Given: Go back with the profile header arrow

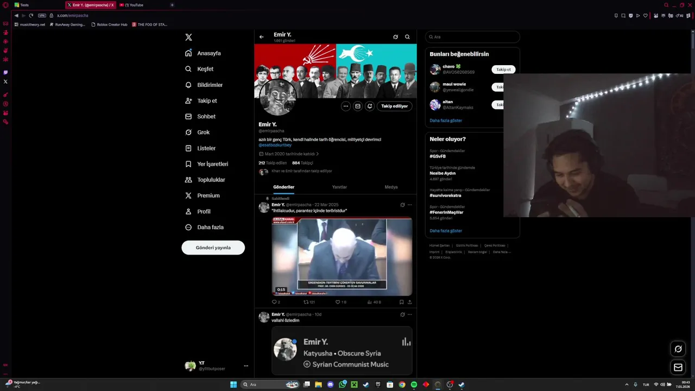Looking at the screenshot, I should pyautogui.click(x=261, y=37).
